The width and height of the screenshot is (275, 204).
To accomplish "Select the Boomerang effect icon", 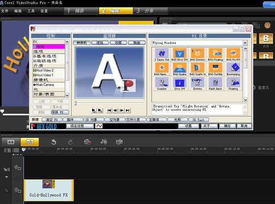I will (x=233, y=69).
